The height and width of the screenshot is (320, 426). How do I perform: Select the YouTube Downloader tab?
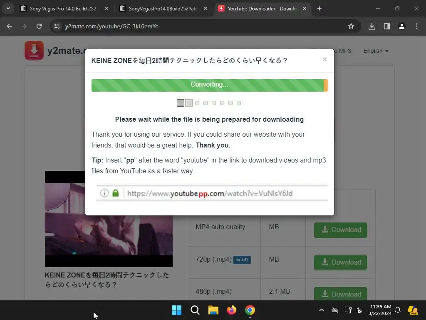pos(262,8)
